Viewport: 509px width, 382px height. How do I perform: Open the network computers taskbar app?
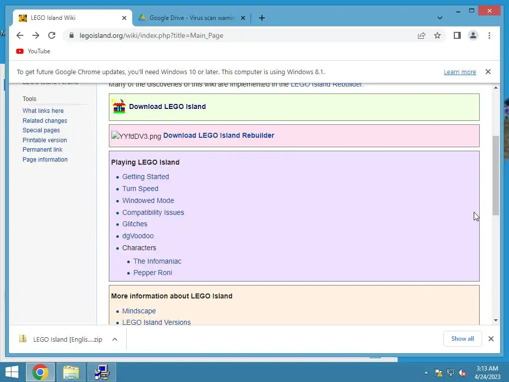tap(102, 372)
